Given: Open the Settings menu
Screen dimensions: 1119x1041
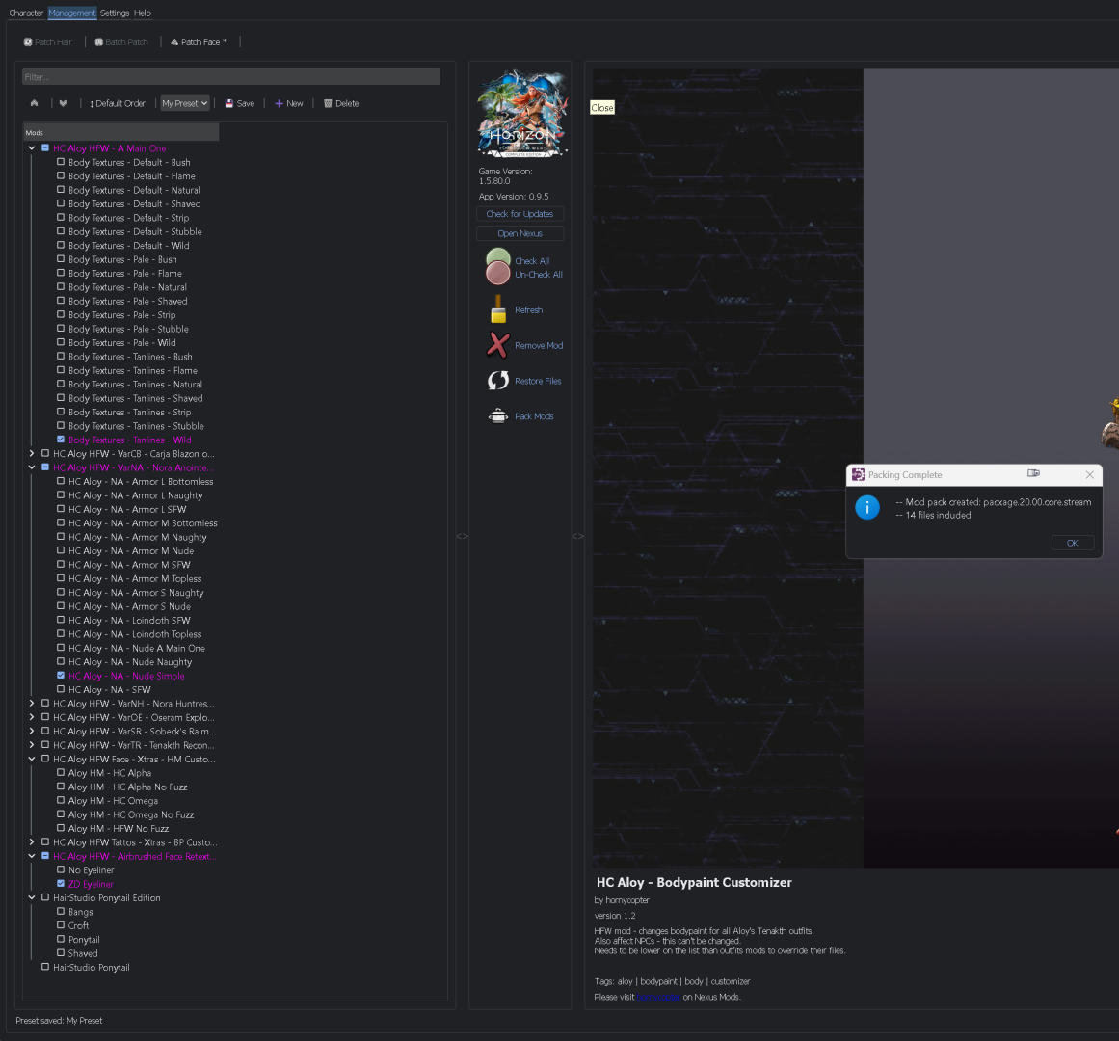Looking at the screenshot, I should 115,13.
